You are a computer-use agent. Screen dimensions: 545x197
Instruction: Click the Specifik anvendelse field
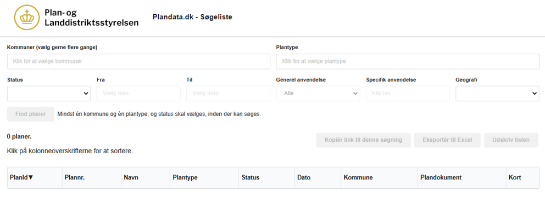408,94
